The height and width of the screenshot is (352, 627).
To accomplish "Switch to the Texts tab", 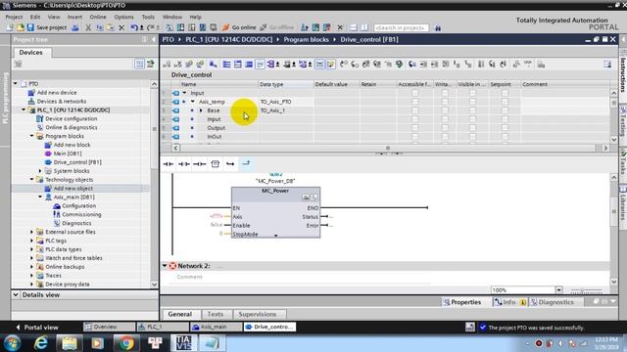I will click(x=216, y=314).
